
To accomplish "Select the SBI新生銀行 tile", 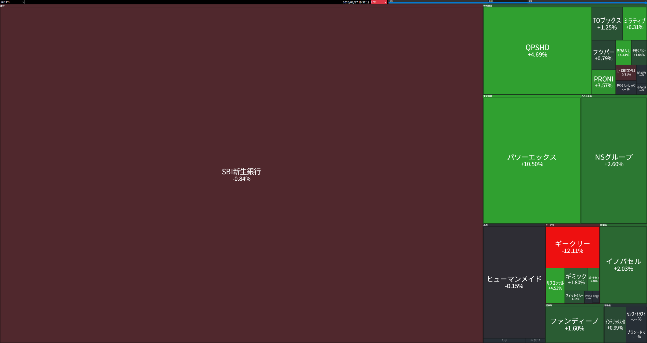I will pos(241,175).
